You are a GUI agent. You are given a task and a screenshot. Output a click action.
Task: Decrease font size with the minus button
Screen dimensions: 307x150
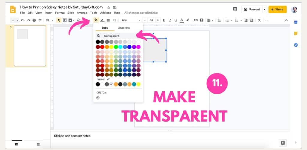(145, 20)
